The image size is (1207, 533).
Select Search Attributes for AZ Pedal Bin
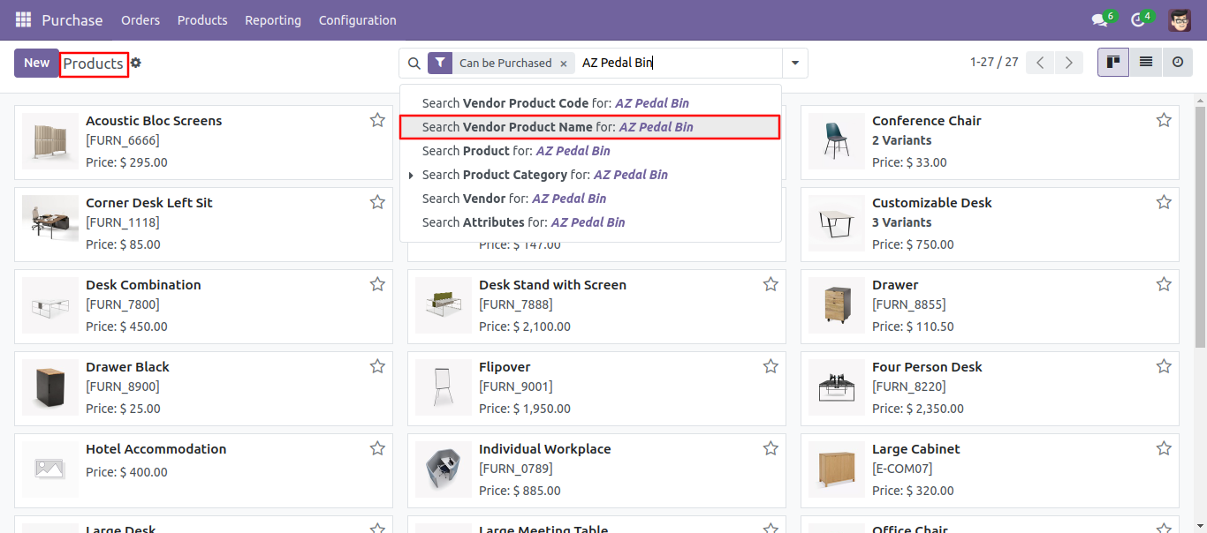pos(590,222)
